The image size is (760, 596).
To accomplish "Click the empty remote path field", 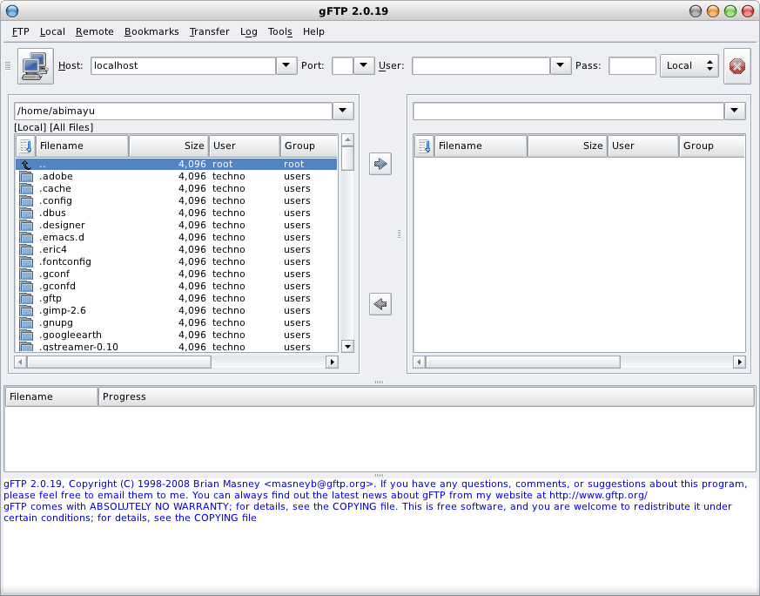I will (568, 111).
